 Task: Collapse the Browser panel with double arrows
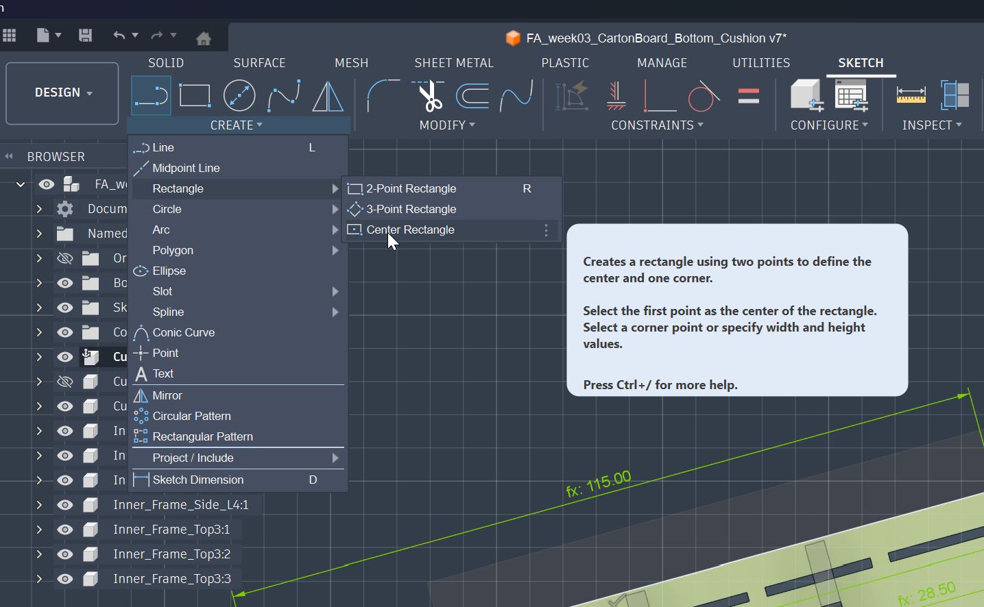[x=9, y=156]
